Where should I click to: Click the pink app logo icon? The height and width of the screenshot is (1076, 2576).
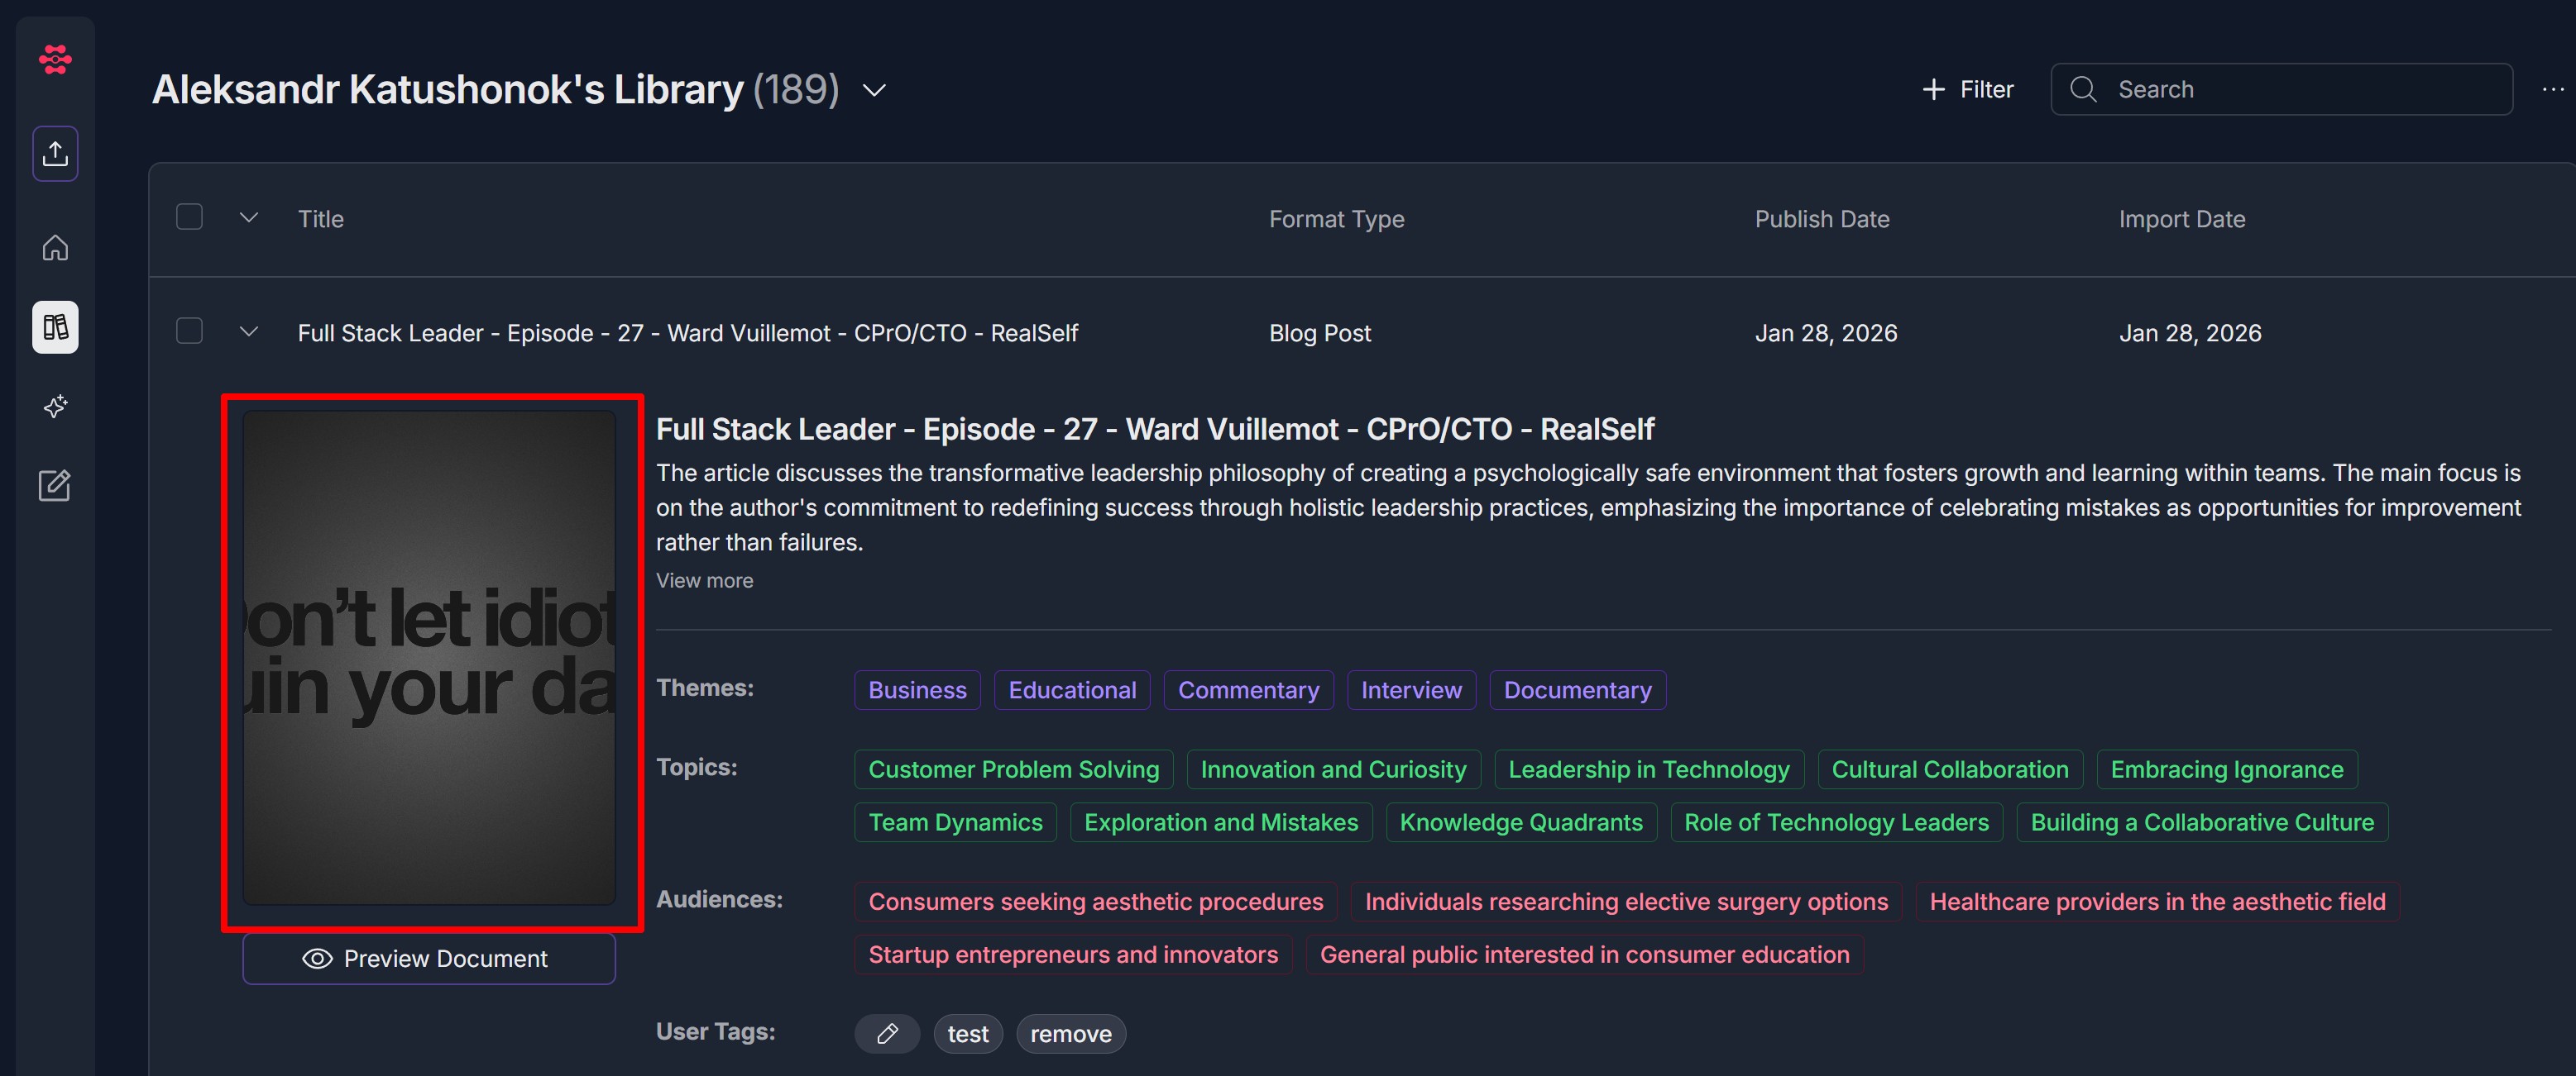tap(55, 60)
